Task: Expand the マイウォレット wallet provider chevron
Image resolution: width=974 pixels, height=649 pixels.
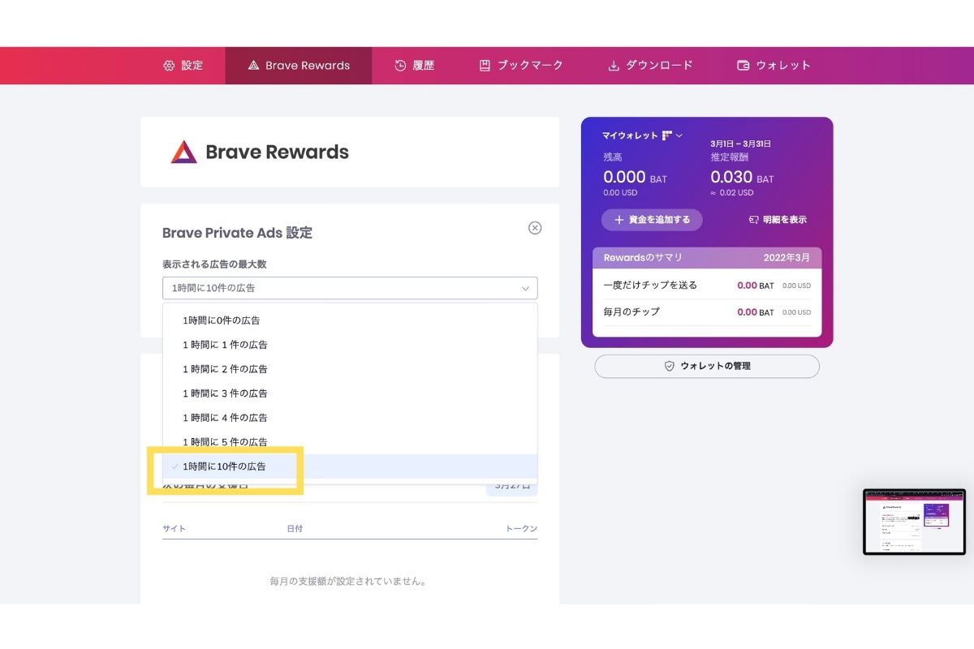Action: (x=679, y=135)
